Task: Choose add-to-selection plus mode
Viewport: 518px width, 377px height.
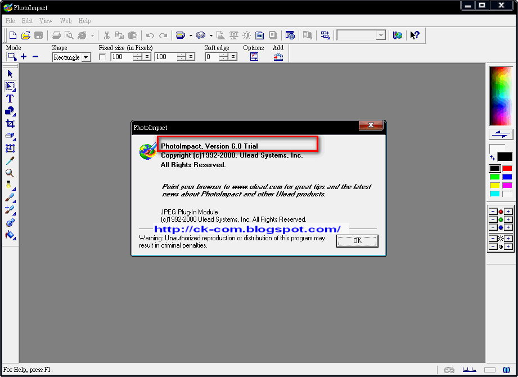Action: point(24,57)
